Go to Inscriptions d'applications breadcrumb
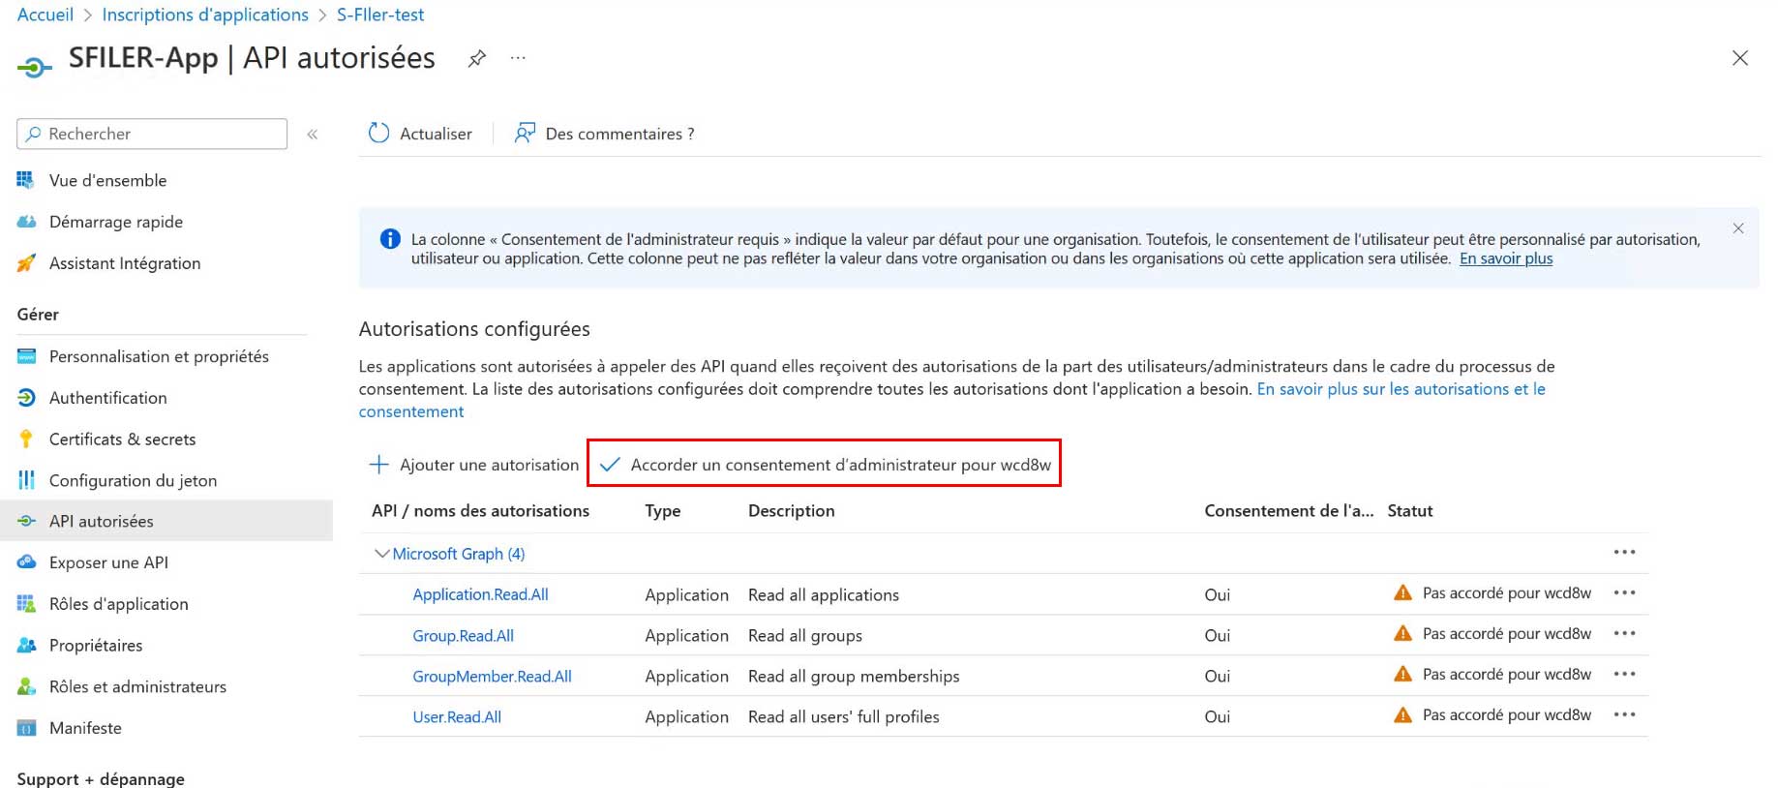This screenshot has height=788, width=1778. click(x=205, y=15)
